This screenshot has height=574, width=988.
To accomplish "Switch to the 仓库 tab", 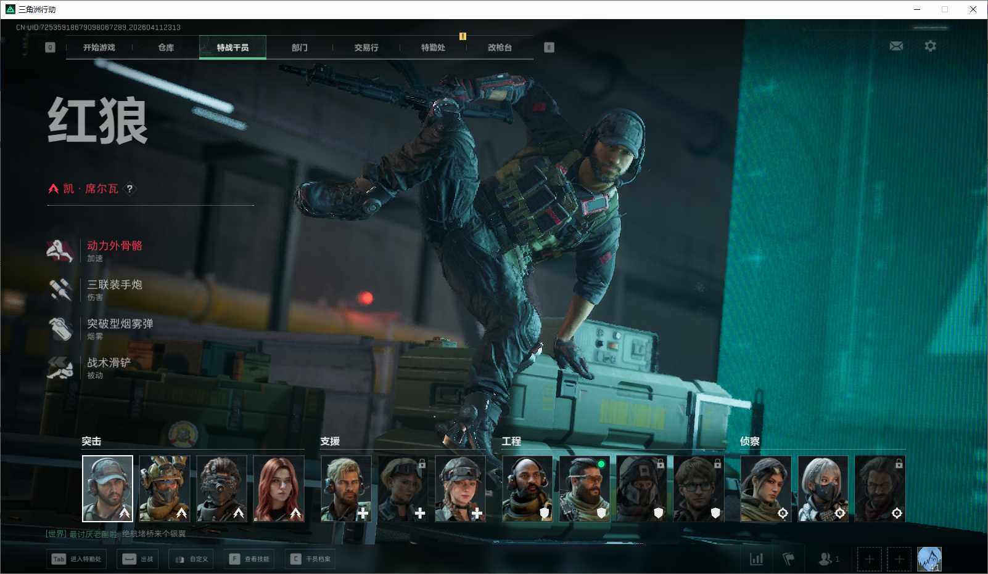I will click(166, 47).
